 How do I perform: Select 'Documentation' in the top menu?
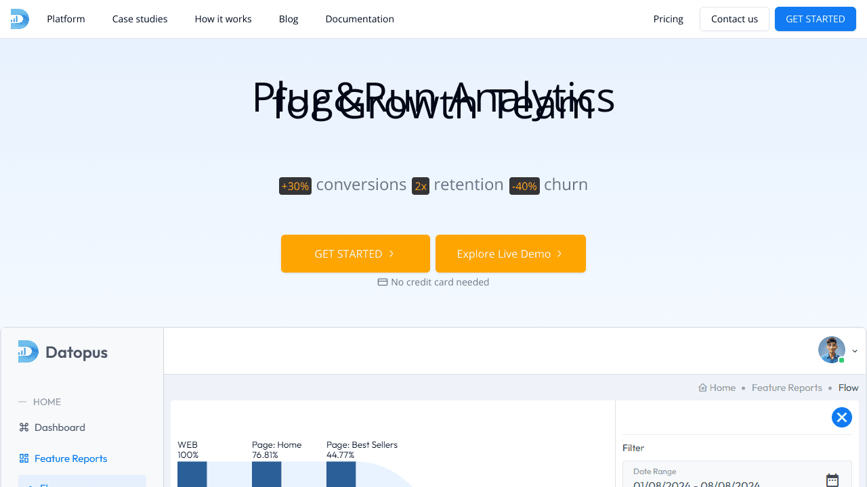coord(360,19)
